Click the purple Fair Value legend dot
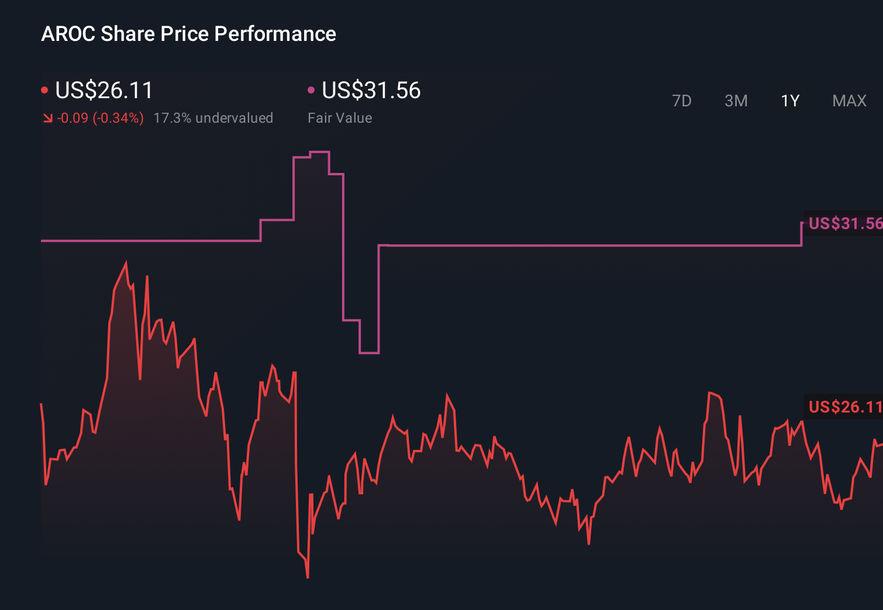Viewport: 883px width, 610px height. point(312,89)
